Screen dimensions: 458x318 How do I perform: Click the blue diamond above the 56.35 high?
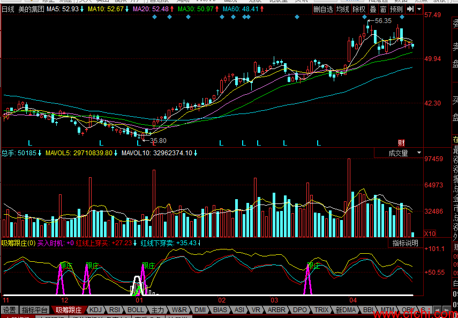pos(365,17)
